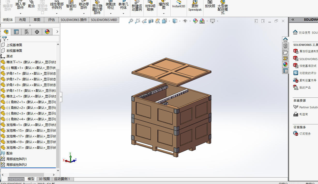Viewport: 318px width, 184px height.
Task: Switch to SOLIDWORKS 插件 tab
Action: 74,20
